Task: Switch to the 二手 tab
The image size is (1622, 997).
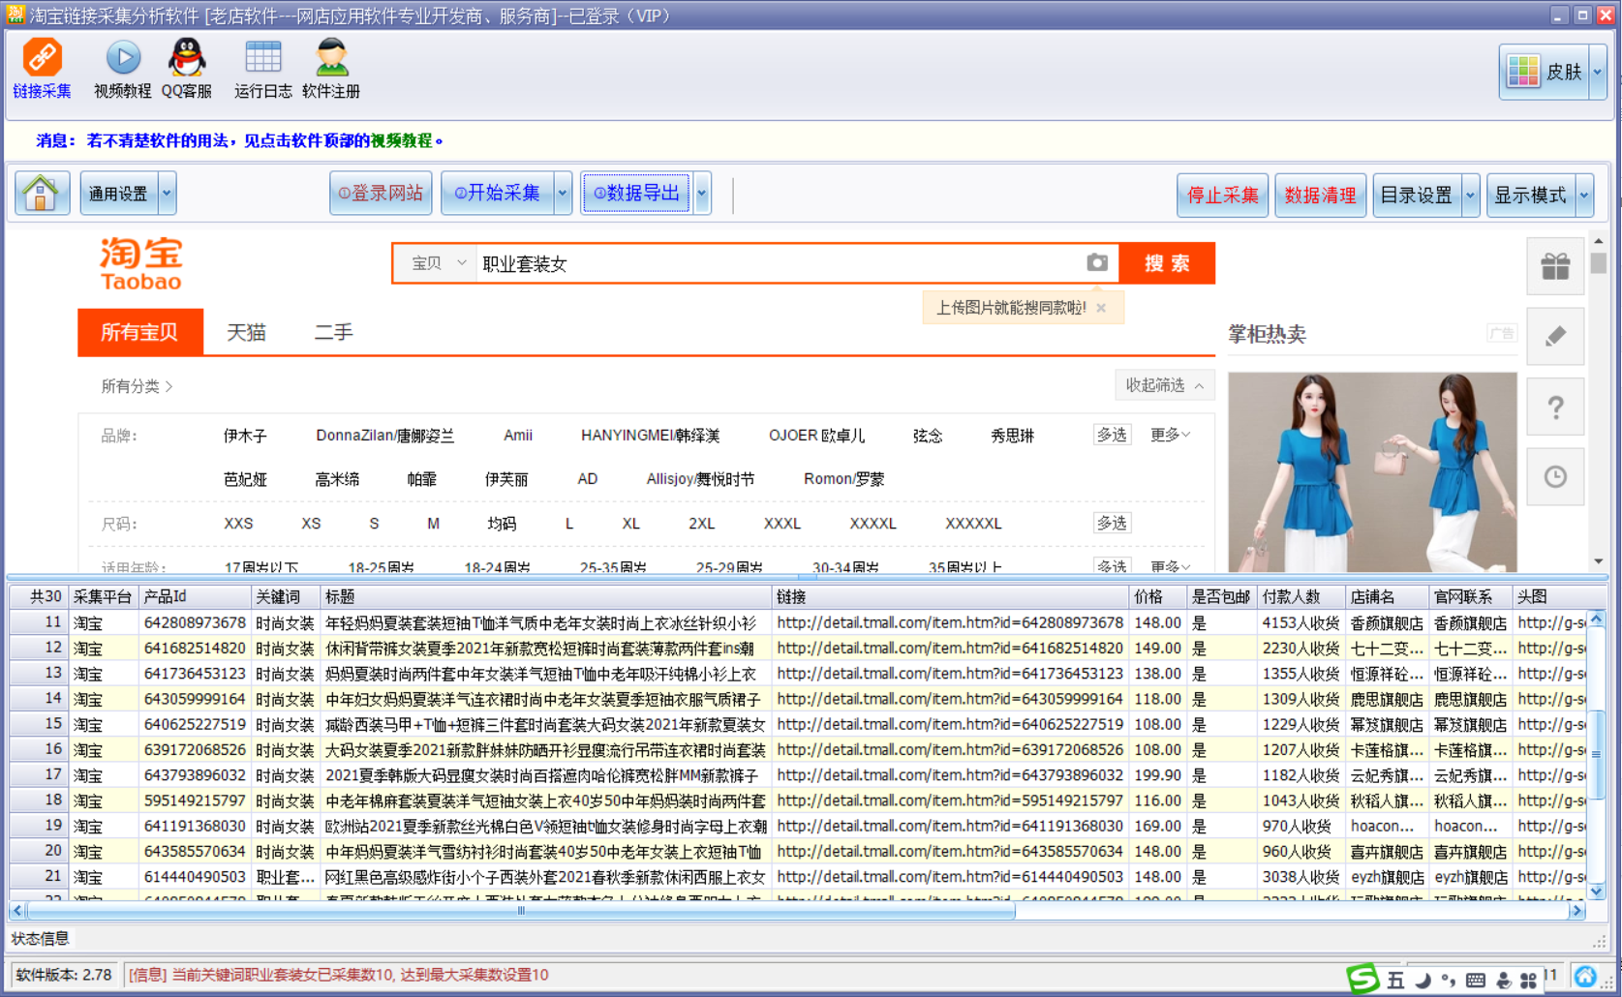Action: pos(333,333)
